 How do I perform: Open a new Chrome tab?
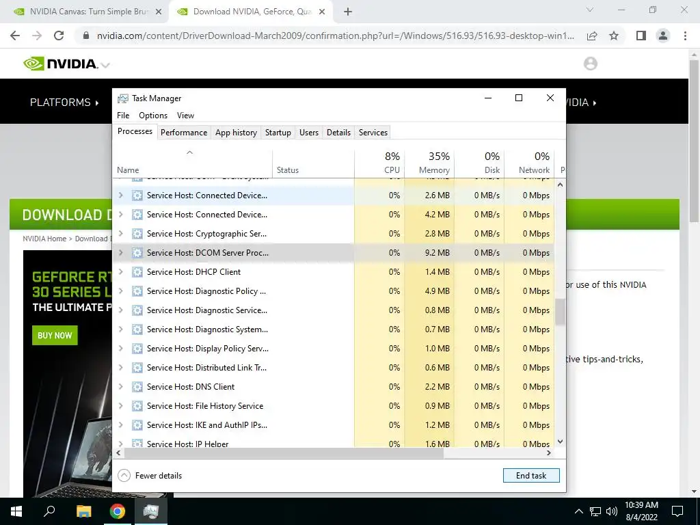[x=348, y=12]
